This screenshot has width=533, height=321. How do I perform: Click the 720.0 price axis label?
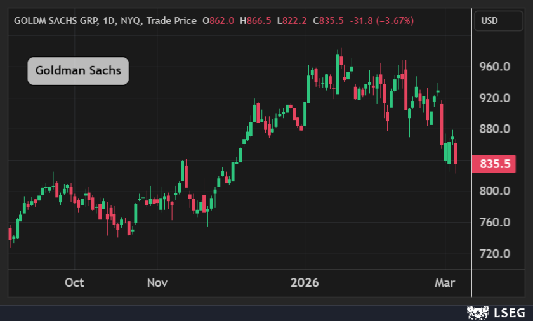tap(495, 254)
